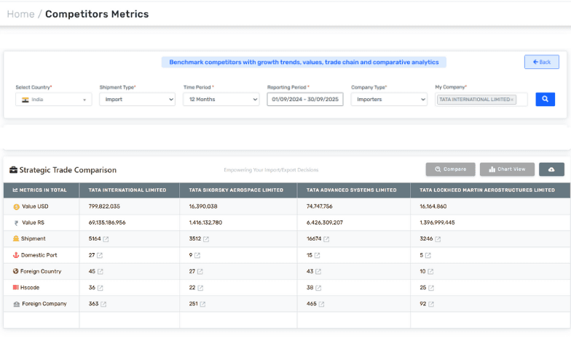Click the Back button

(x=542, y=63)
